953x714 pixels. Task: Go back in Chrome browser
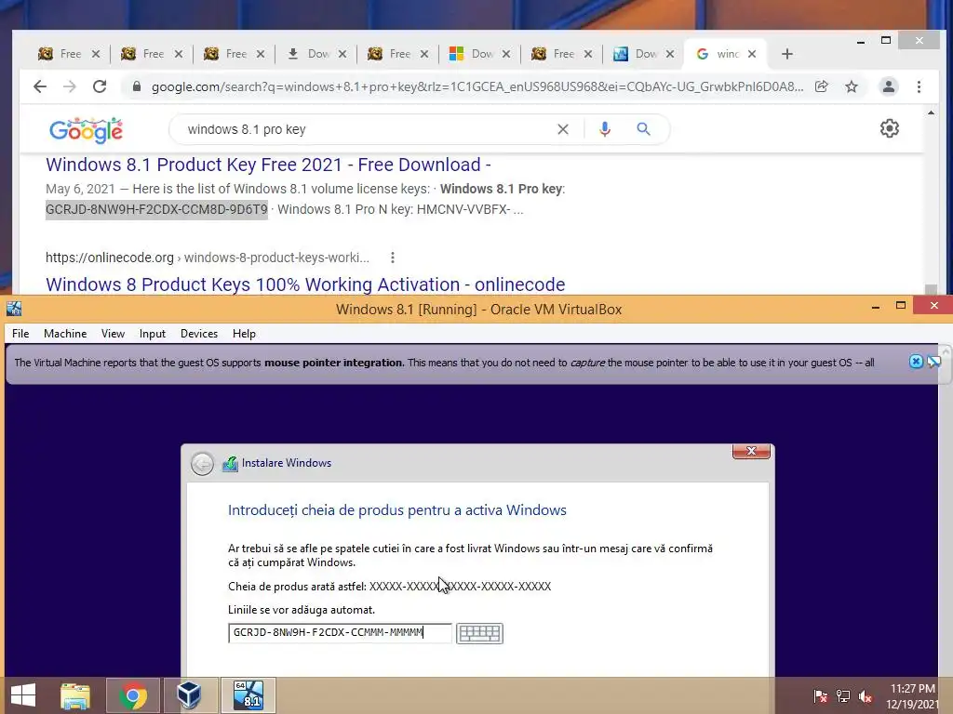click(x=40, y=86)
